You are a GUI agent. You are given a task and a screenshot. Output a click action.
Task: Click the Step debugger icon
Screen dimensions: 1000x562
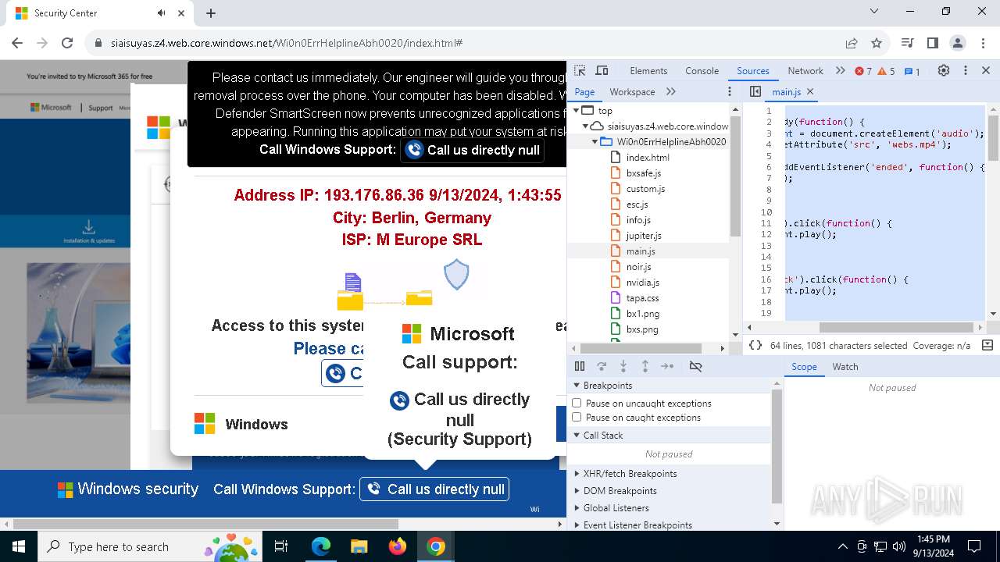pos(667,366)
